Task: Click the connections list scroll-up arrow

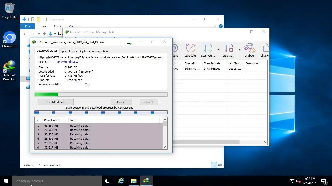Action: point(165,119)
